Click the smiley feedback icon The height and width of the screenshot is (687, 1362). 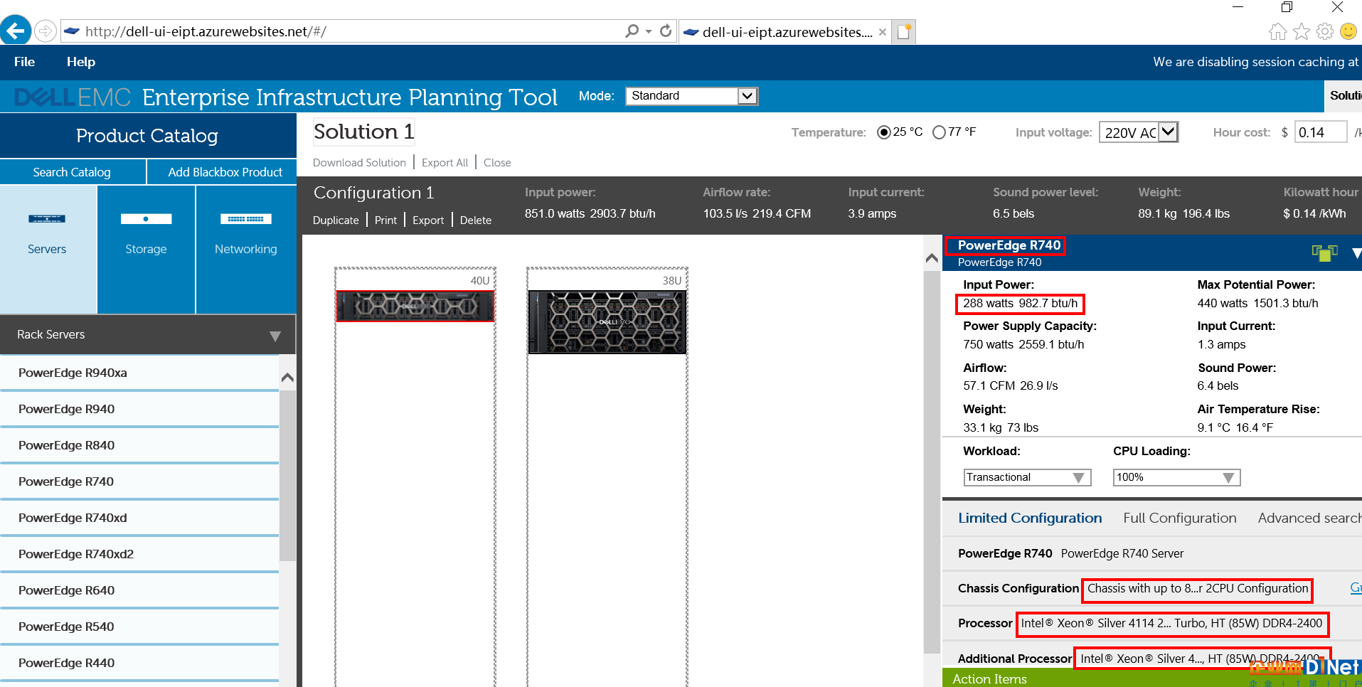coord(1348,31)
